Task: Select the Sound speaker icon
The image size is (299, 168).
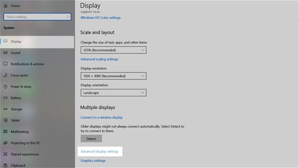Action: pos(6,53)
